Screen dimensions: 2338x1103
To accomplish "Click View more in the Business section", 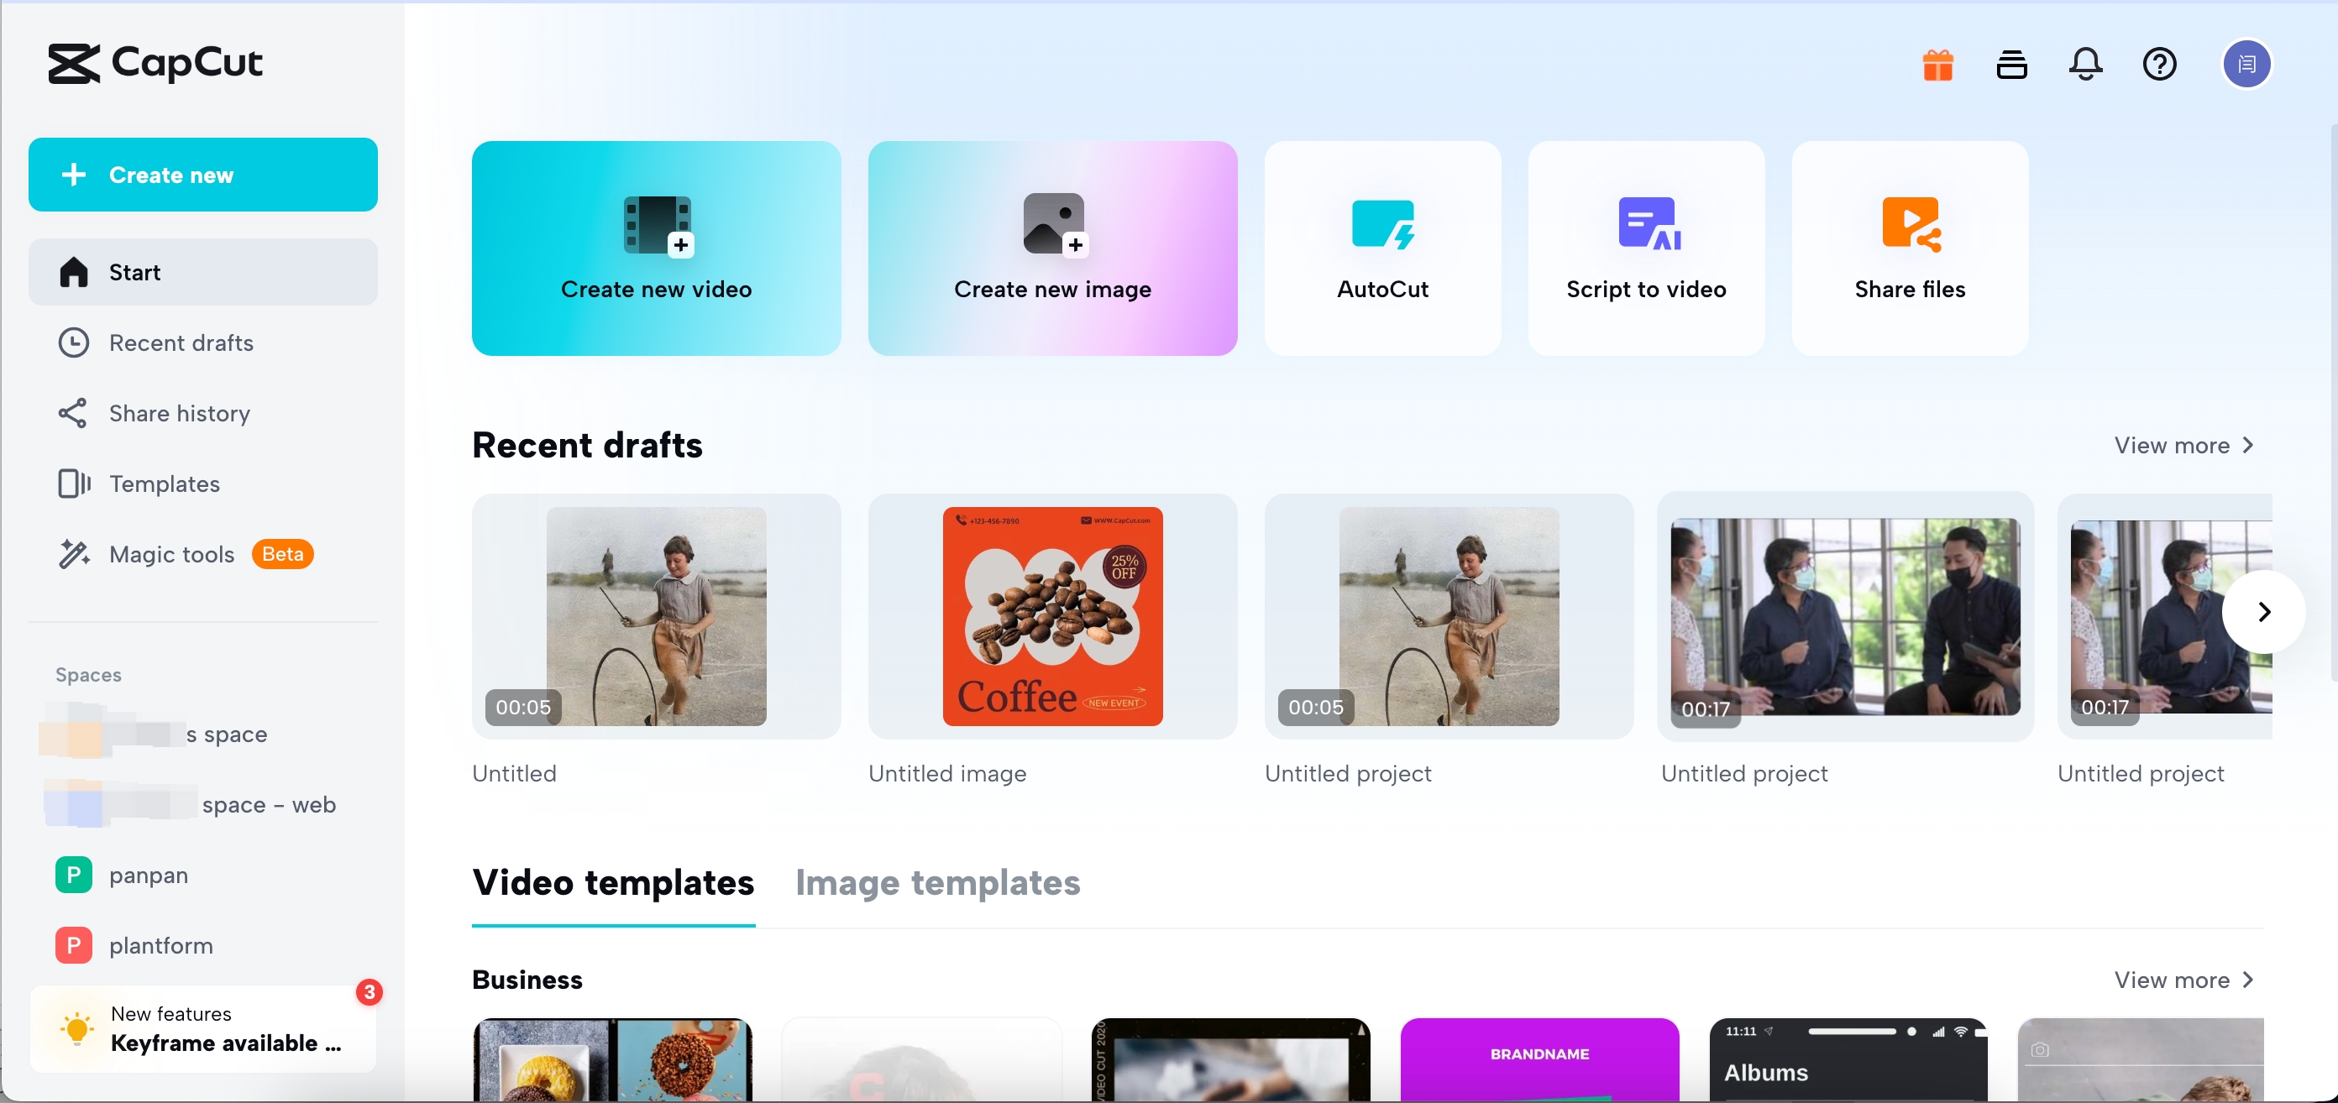I will [x=2183, y=980].
